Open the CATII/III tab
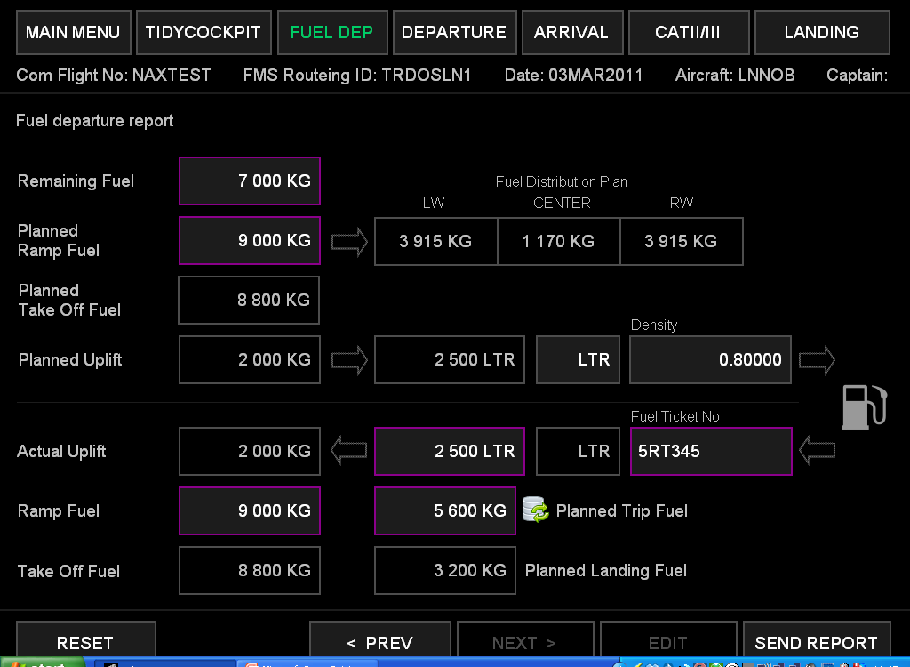The image size is (910, 667). click(687, 33)
